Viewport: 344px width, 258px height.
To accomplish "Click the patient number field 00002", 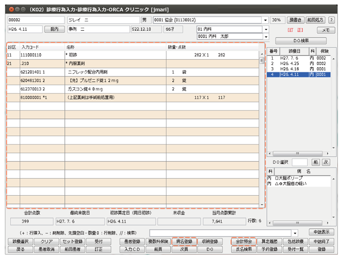I will [x=36, y=20].
